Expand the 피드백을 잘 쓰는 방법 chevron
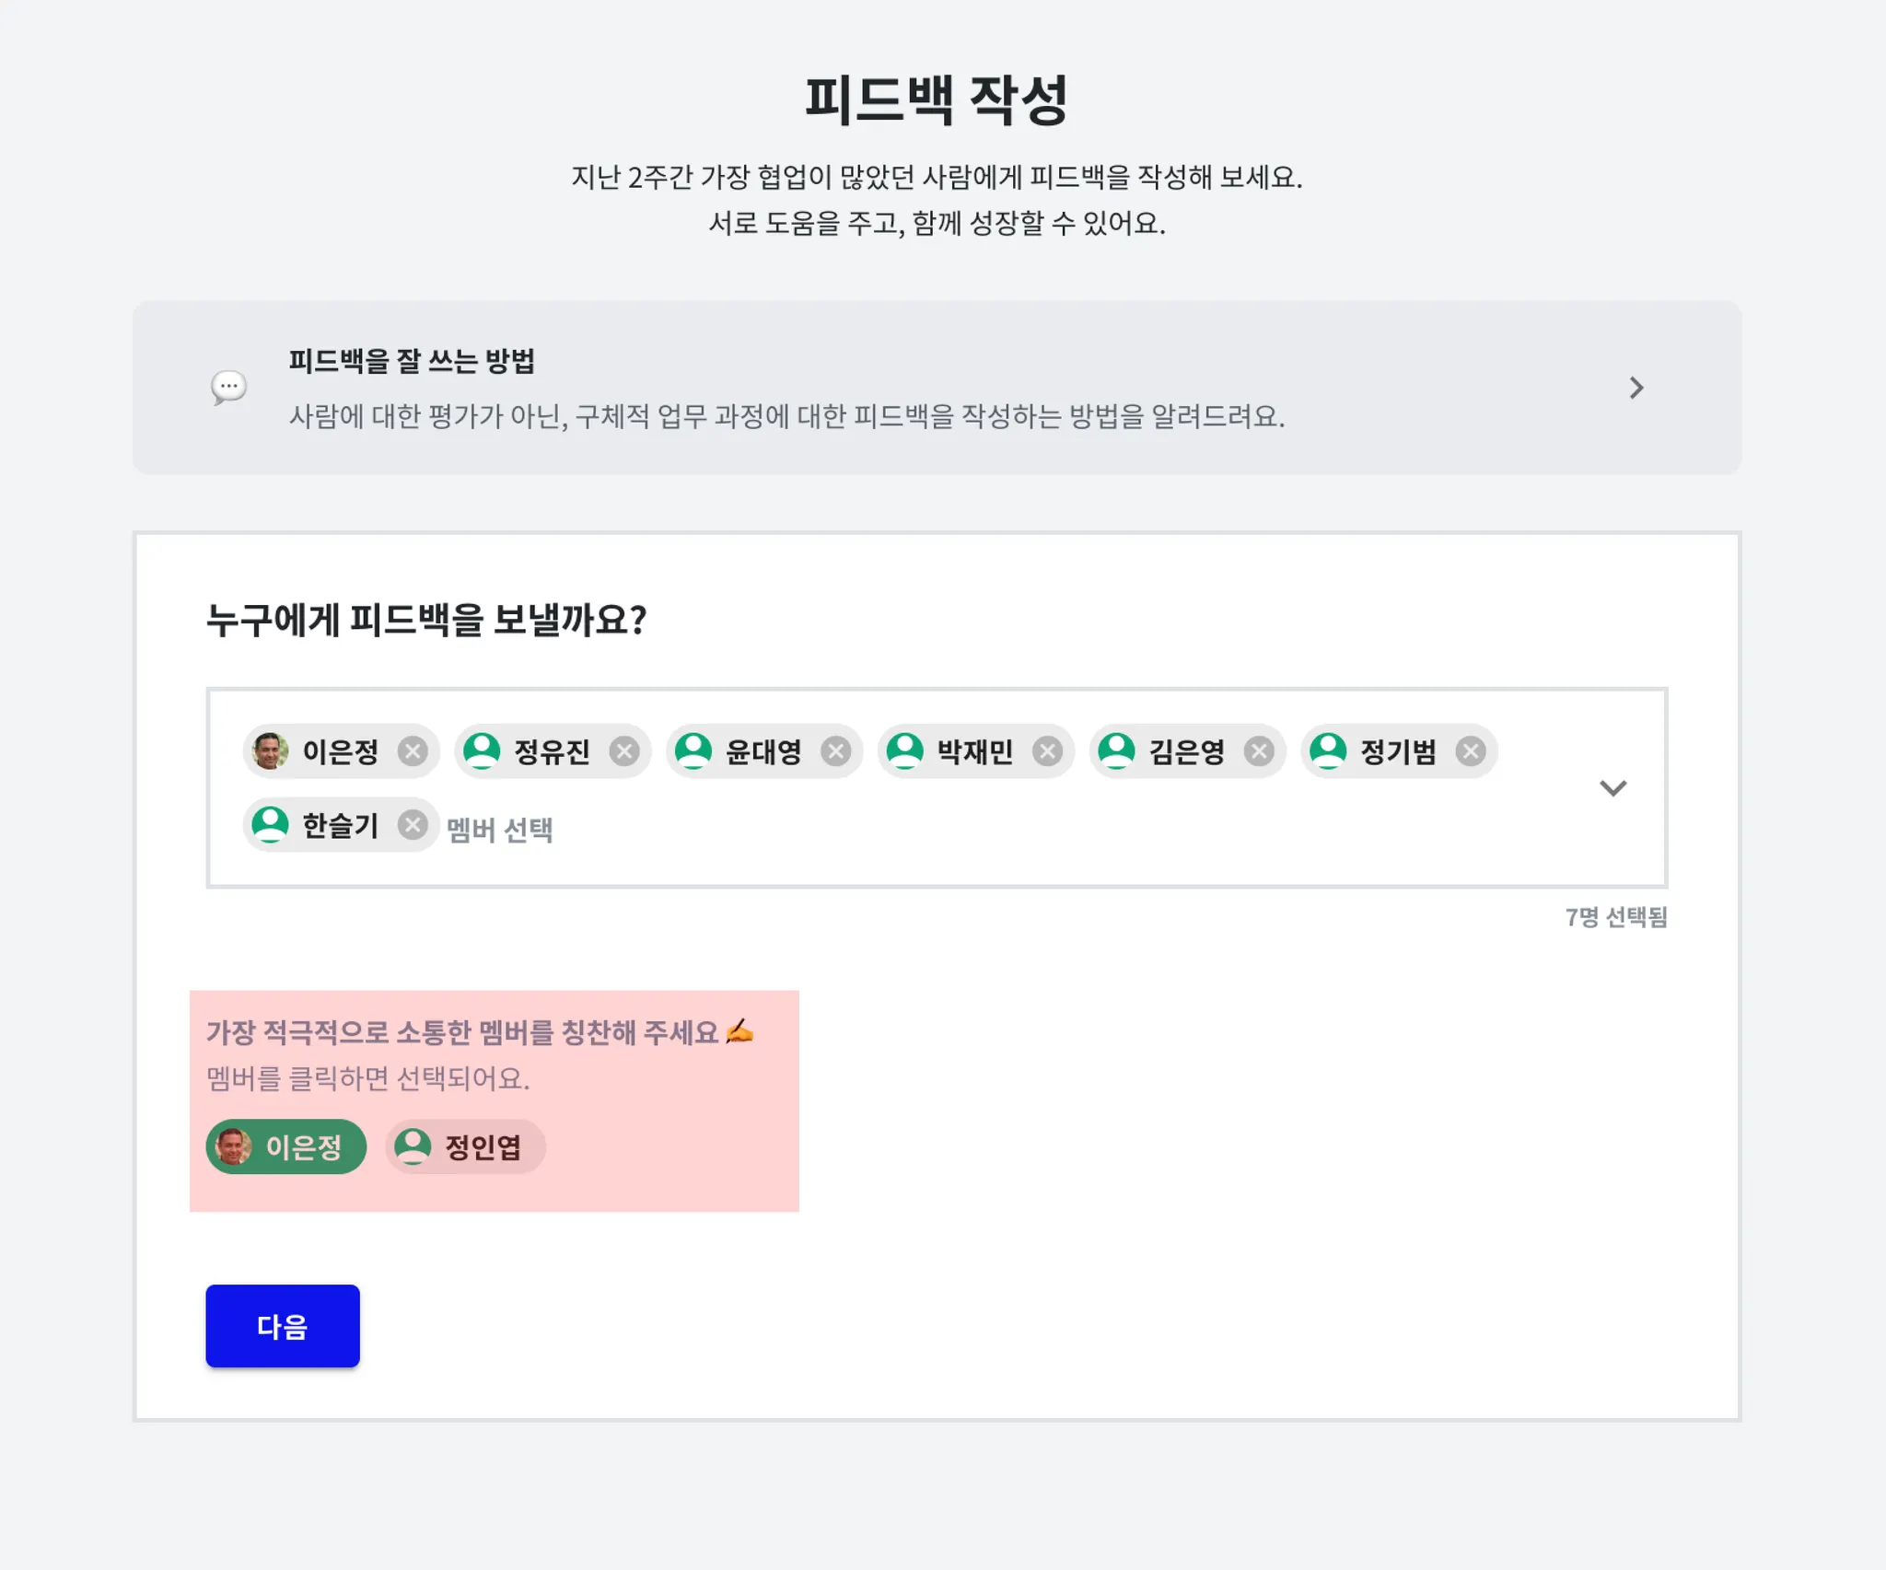This screenshot has height=1570, width=1886. [x=1636, y=388]
